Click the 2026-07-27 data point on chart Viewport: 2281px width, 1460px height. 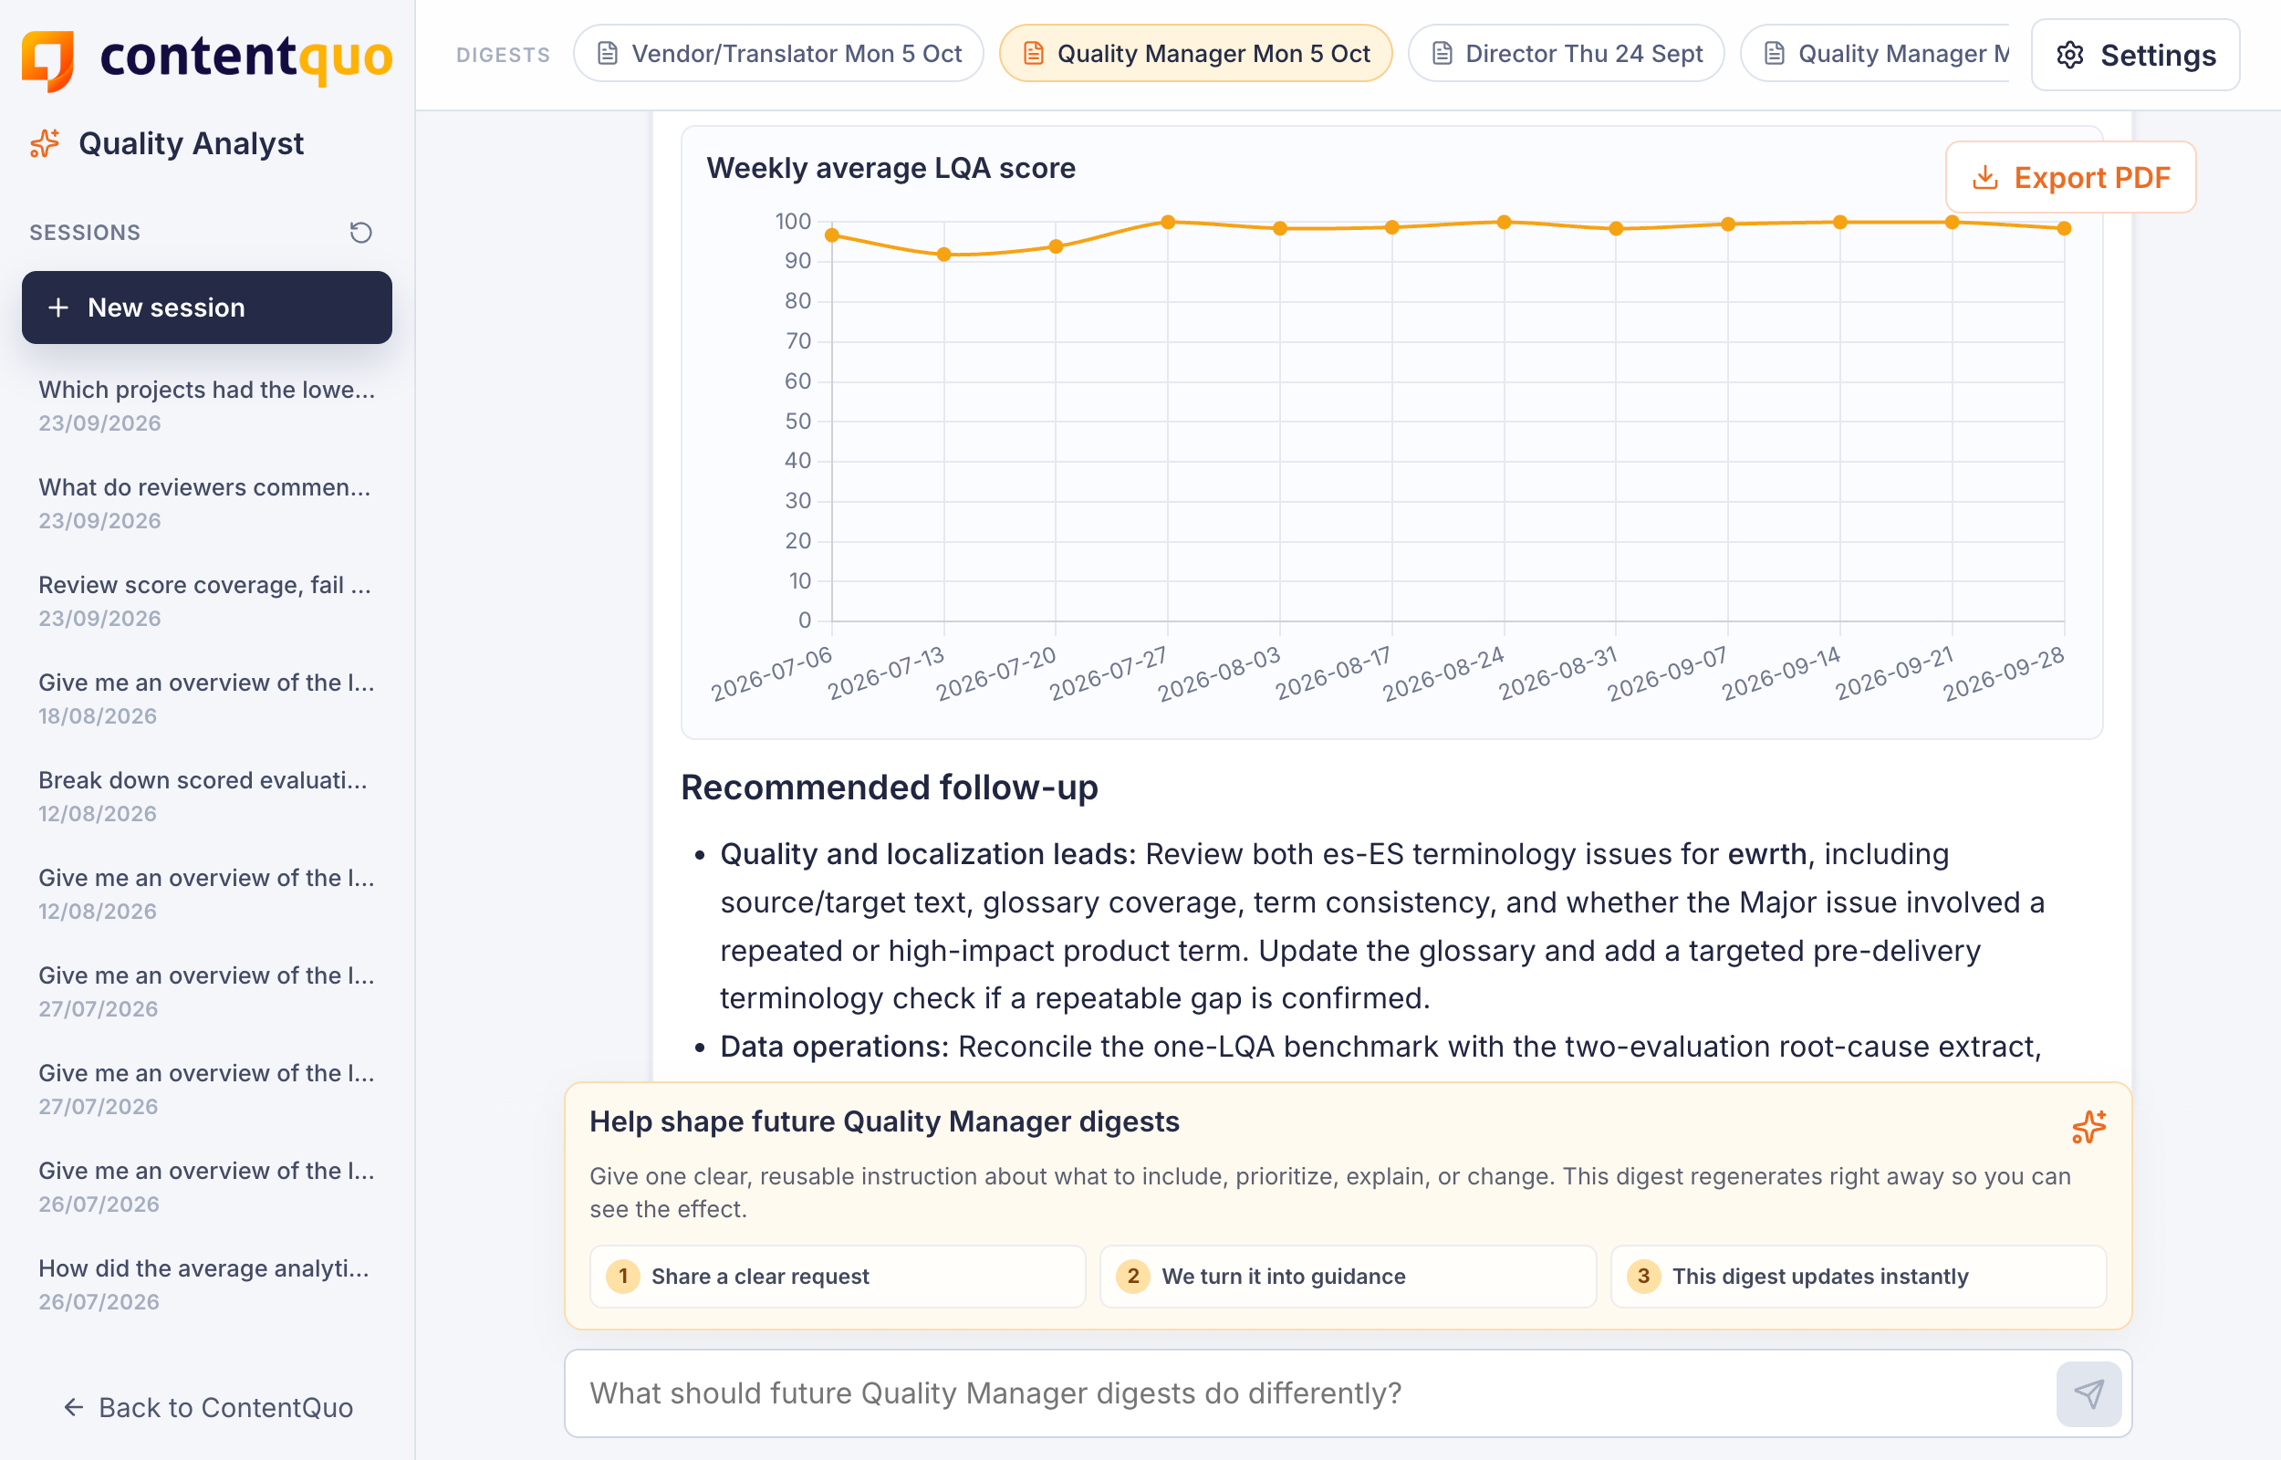(1168, 222)
